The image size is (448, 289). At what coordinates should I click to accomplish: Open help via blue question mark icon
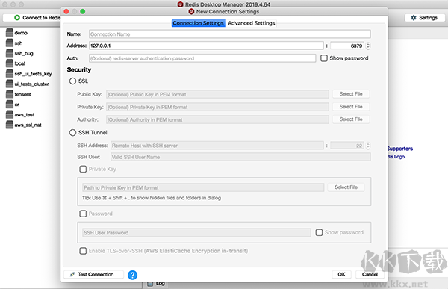[x=132, y=275]
